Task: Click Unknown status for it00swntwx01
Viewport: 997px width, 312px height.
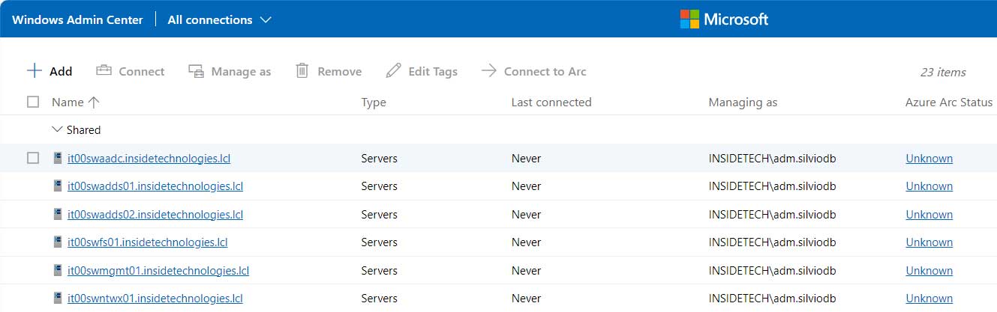Action: point(929,298)
